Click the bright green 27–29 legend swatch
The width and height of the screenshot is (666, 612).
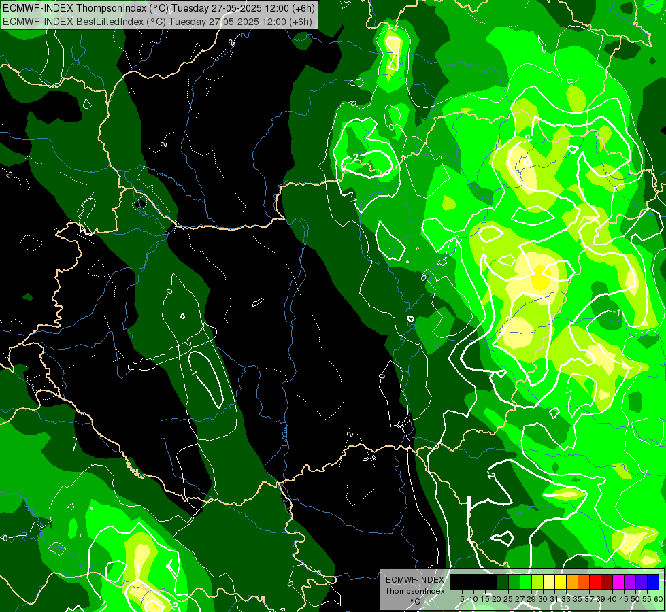coord(526,581)
